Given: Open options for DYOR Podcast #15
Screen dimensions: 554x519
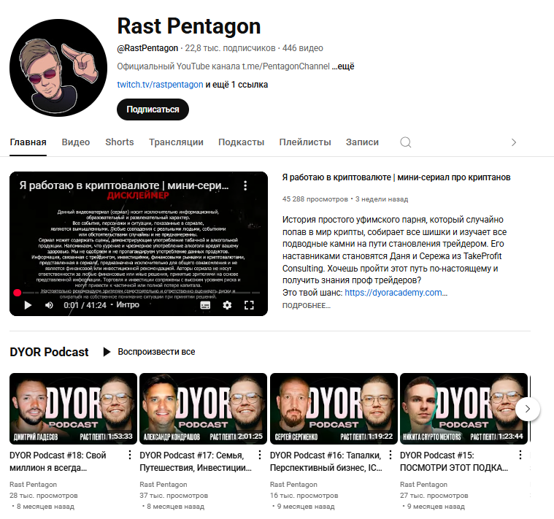Looking at the screenshot, I should (520, 455).
